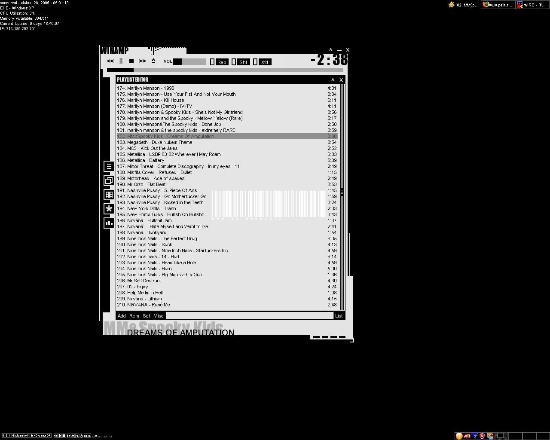550x440 pixels.
Task: Select track 183 Megadeth - Duke Nukem Theme
Action: [227, 142]
